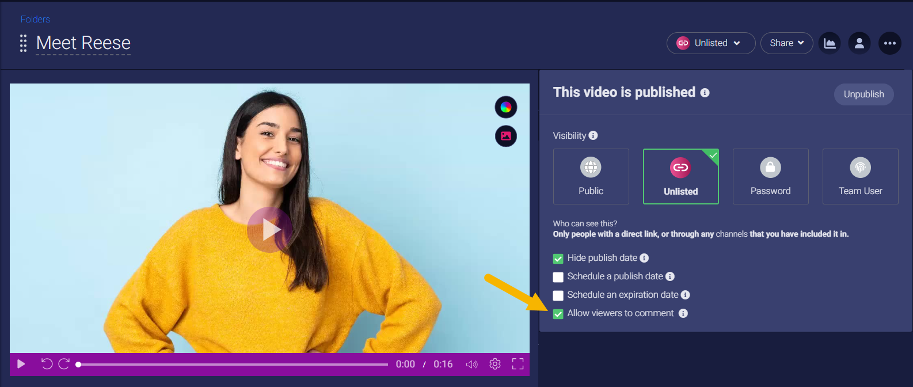Open the player settings gear
Image resolution: width=913 pixels, height=387 pixels.
click(x=495, y=364)
